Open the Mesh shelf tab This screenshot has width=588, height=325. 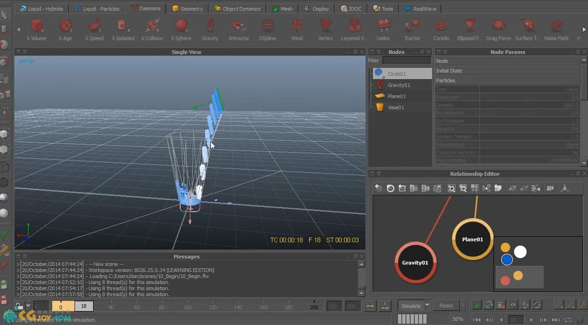(283, 8)
